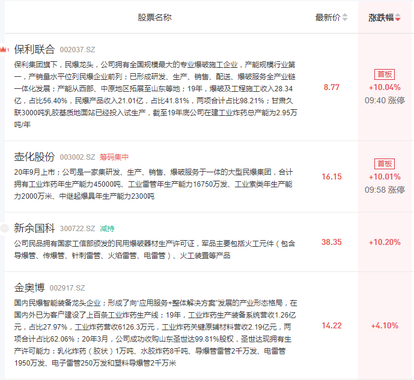Image resolution: width=414 pixels, height=380 pixels.
Task: Click stock code 300722.SZ
Action: coord(78,228)
